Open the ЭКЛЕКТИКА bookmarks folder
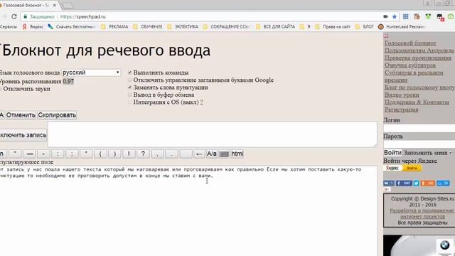455x256 pixels. [x=183, y=27]
